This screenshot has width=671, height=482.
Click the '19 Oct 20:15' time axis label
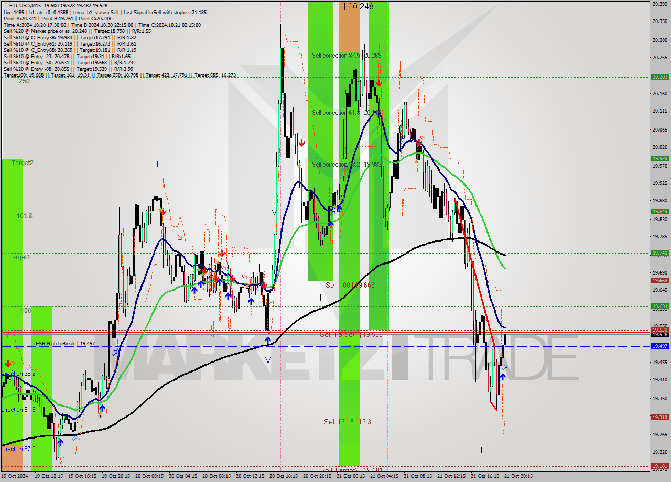116,476
